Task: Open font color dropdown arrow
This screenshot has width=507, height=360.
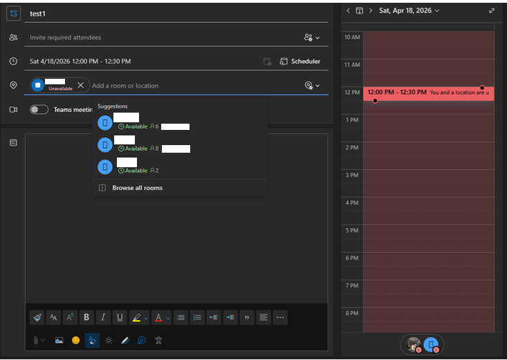Action: coord(168,319)
